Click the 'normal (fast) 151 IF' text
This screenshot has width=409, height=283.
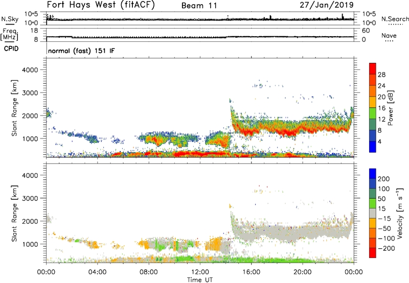(x=81, y=51)
